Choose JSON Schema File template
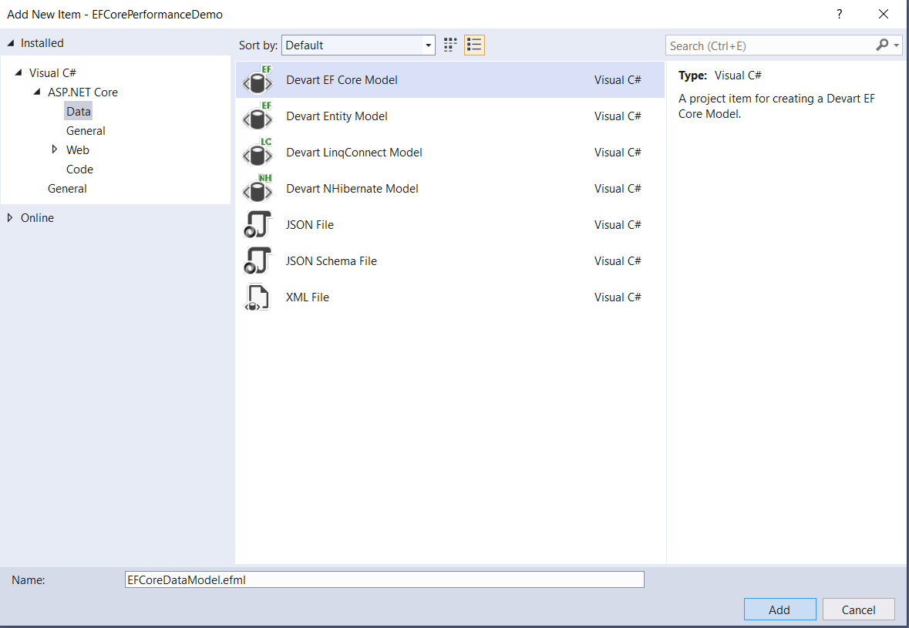The image size is (909, 628). [449, 260]
